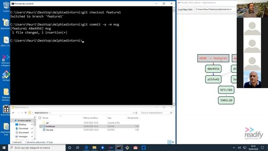Sort files by Dimensione column
Screen dimensions: 268x151
(x=133, y=118)
